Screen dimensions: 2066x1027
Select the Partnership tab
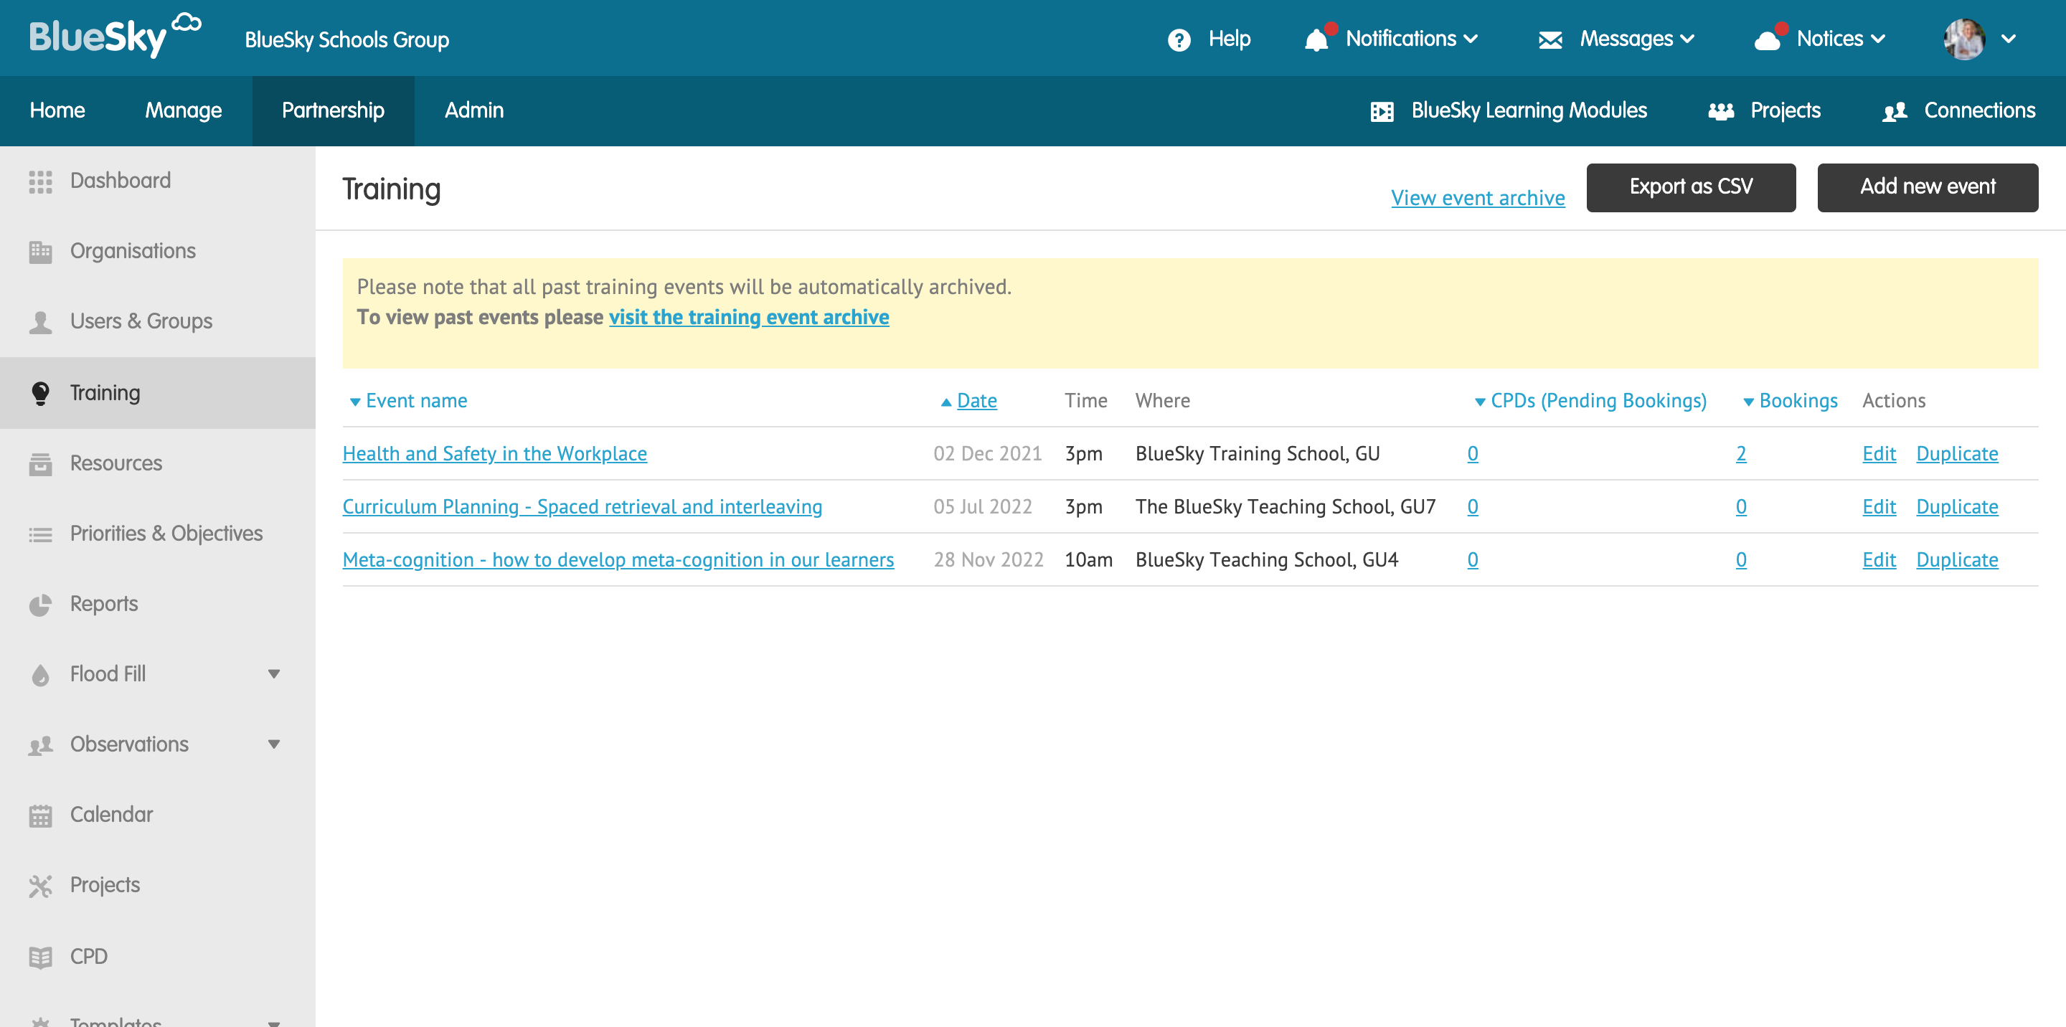[333, 110]
